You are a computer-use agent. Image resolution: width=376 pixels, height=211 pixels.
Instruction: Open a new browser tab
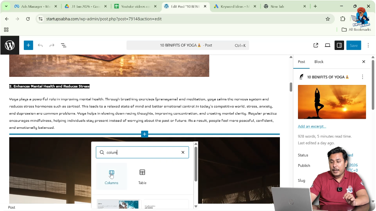click(315, 6)
